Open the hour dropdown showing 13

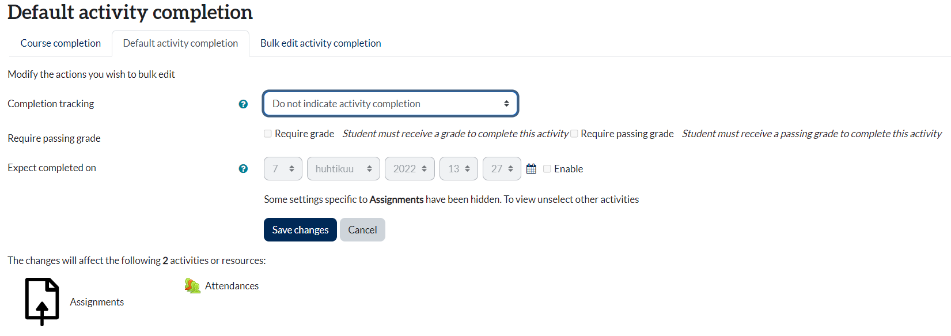pos(459,169)
